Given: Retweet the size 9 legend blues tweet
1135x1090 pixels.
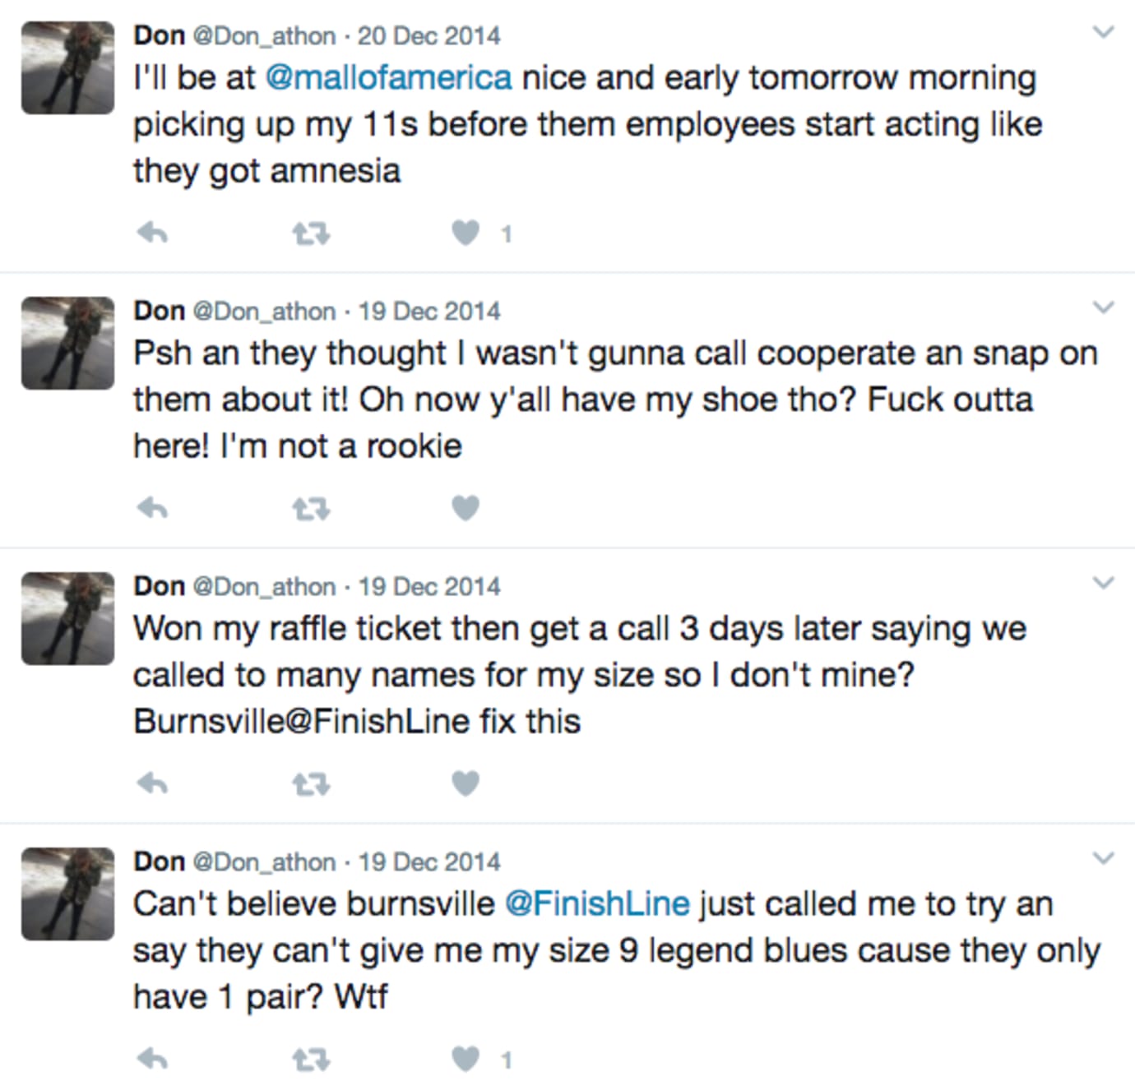Looking at the screenshot, I should [x=311, y=1061].
